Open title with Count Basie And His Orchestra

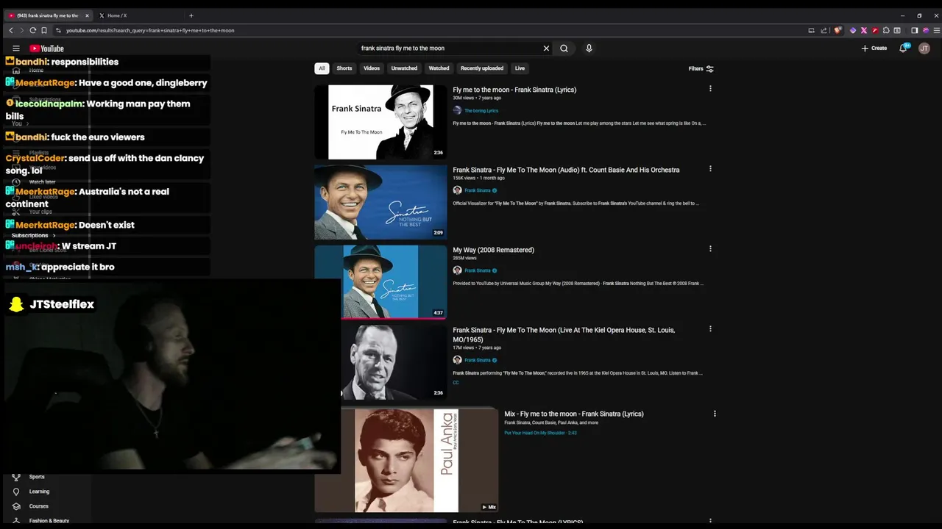pos(566,170)
